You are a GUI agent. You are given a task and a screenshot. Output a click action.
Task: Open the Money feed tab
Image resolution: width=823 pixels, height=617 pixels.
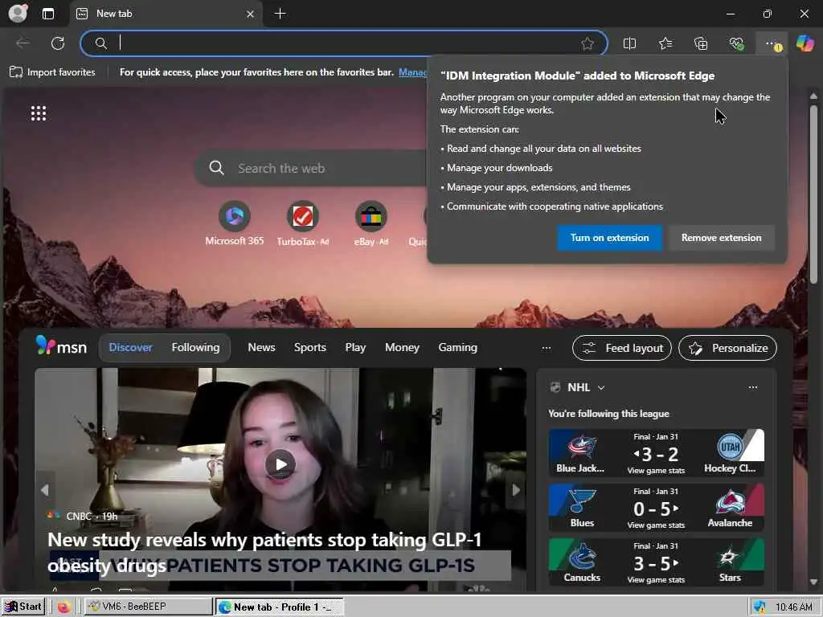click(x=402, y=347)
